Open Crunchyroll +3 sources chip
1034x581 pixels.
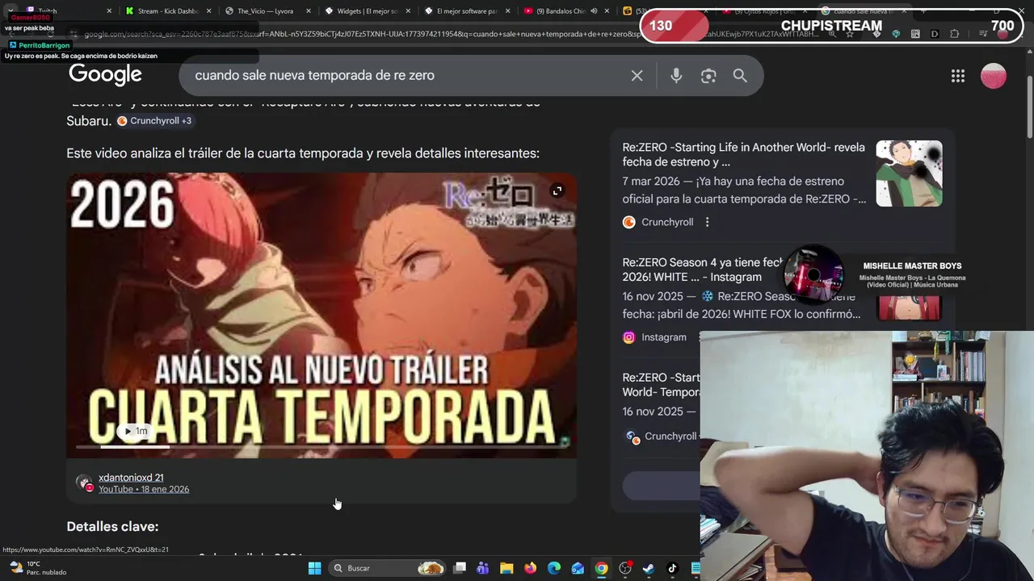pos(154,121)
